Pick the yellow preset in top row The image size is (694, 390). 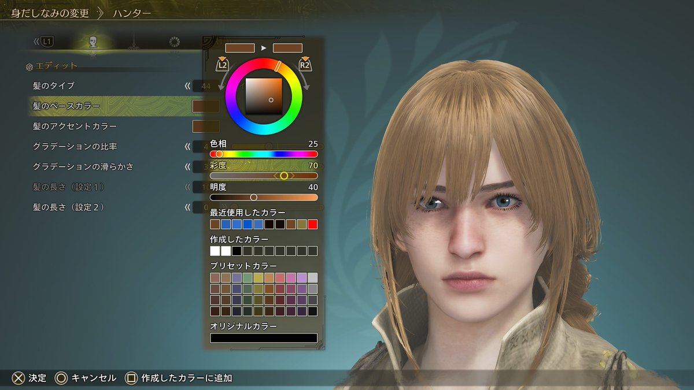pos(259,278)
